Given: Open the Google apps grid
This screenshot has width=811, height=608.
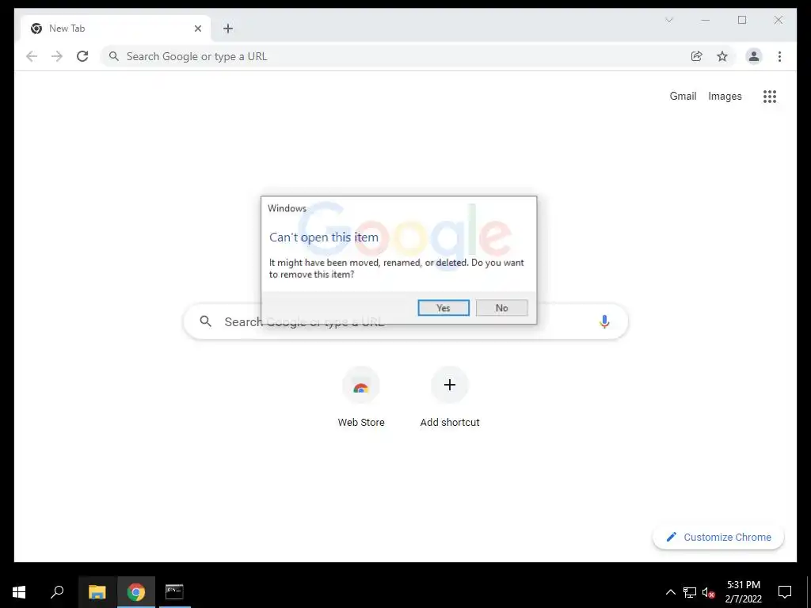Looking at the screenshot, I should click(770, 96).
